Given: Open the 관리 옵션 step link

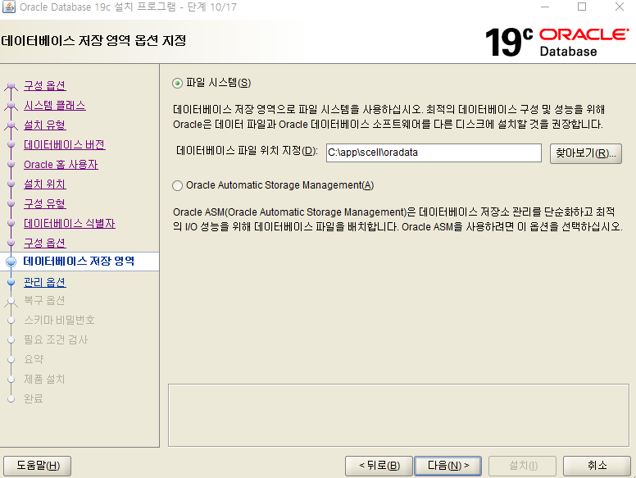Looking at the screenshot, I should coord(44,282).
